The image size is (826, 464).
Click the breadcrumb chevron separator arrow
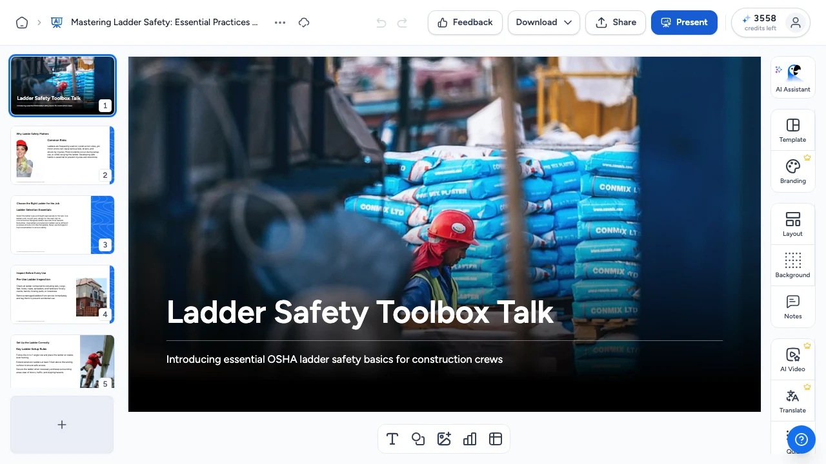[x=39, y=23]
